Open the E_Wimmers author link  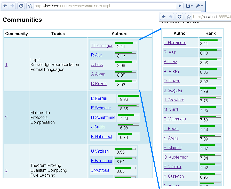(174, 119)
